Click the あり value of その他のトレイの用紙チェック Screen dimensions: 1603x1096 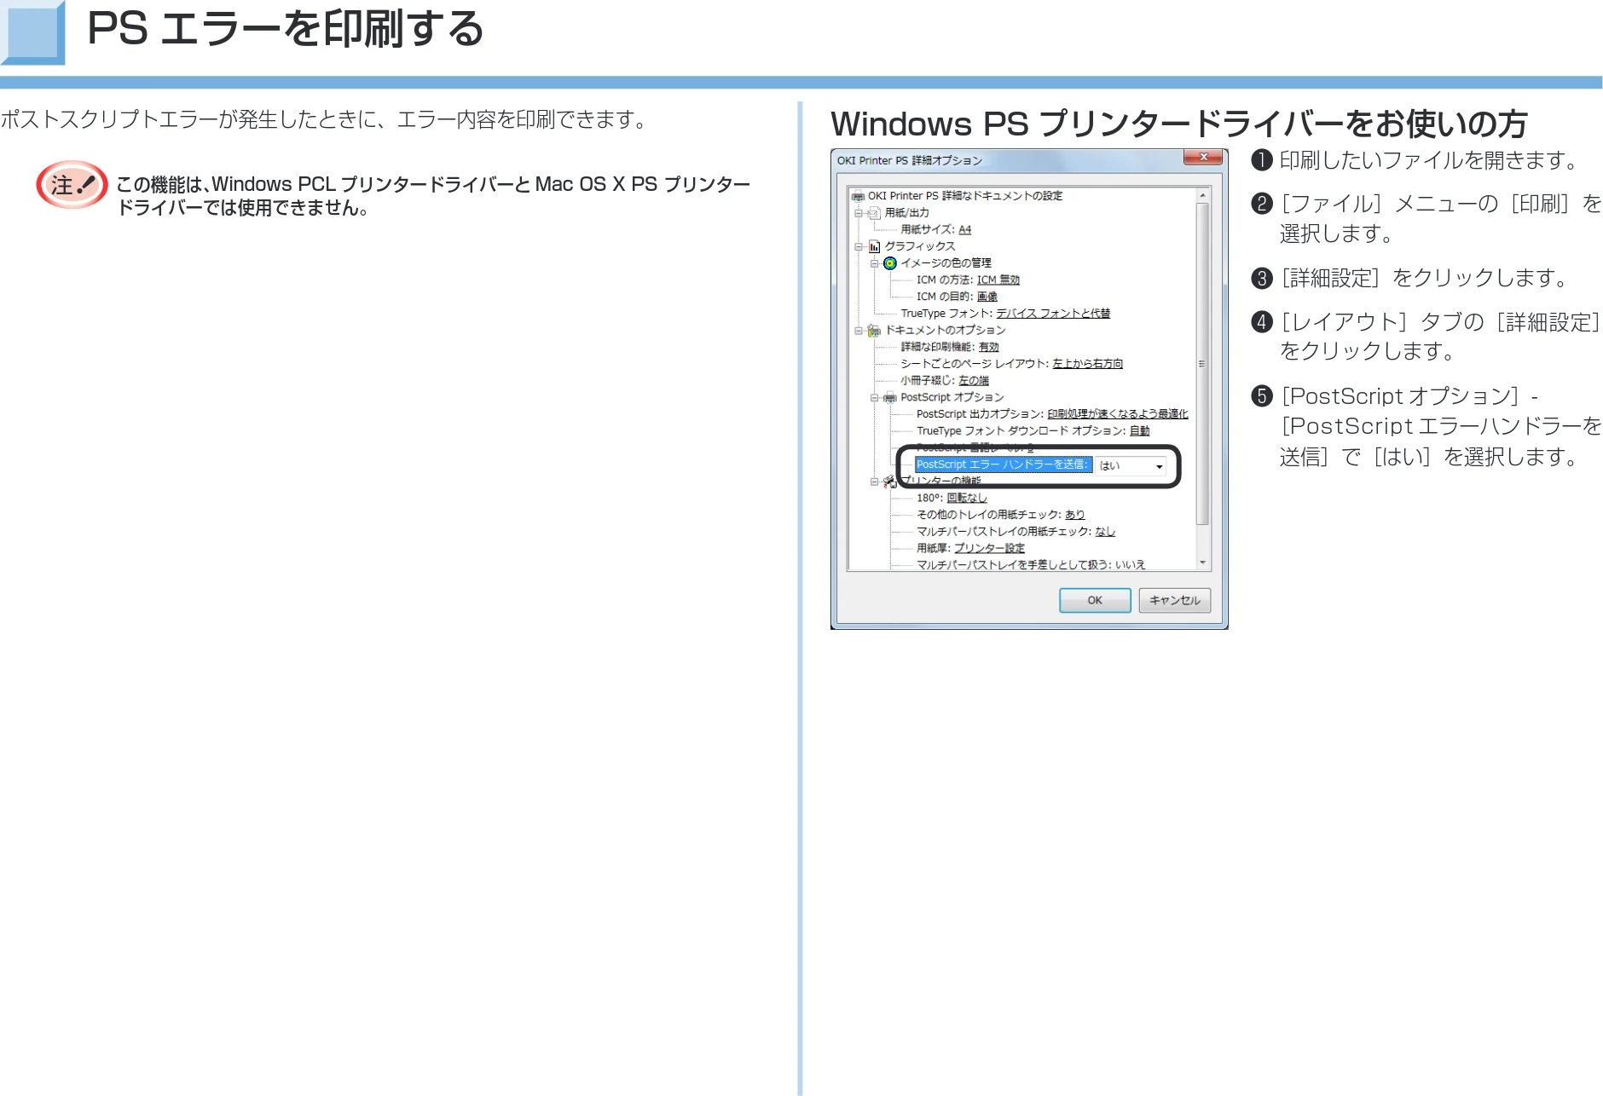click(1074, 515)
